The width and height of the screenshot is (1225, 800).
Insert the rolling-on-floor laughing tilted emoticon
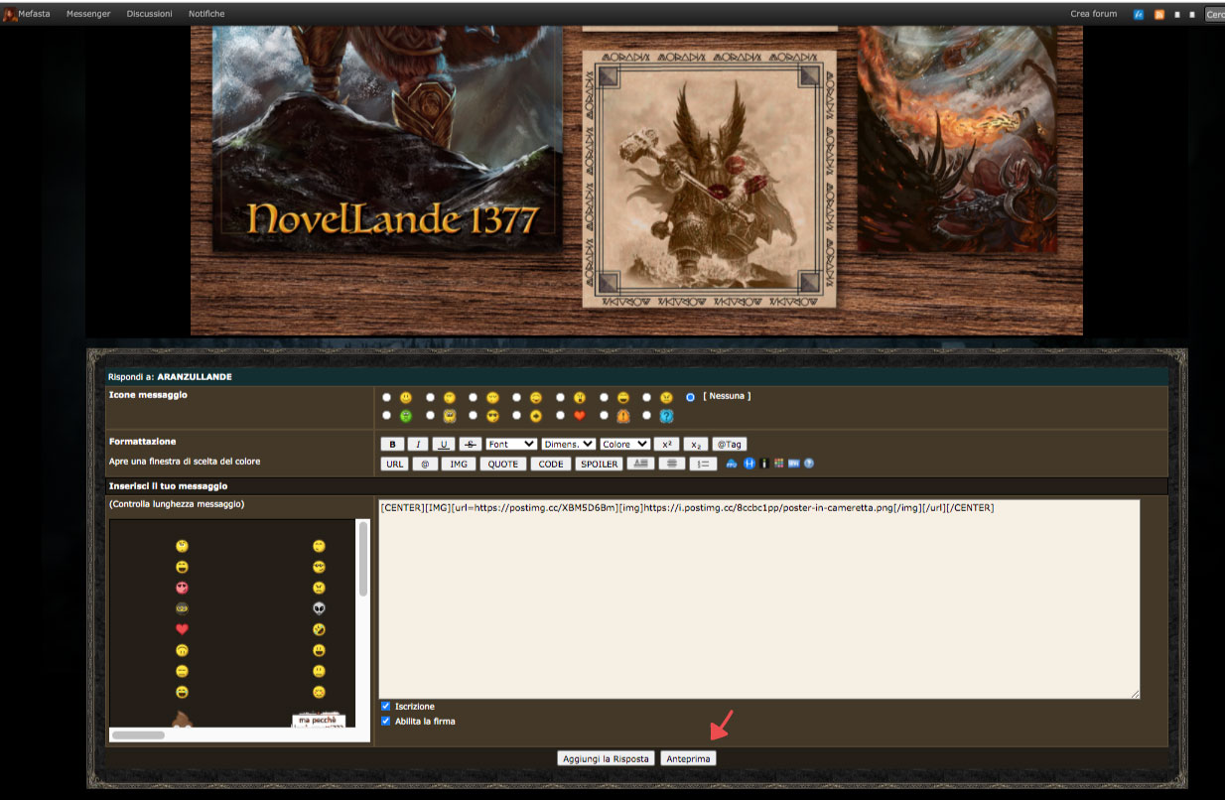[x=319, y=629]
